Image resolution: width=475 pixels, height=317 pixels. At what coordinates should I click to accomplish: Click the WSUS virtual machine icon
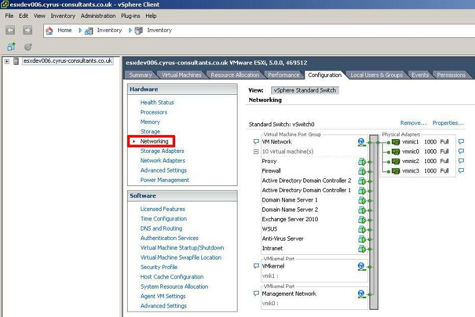click(362, 229)
